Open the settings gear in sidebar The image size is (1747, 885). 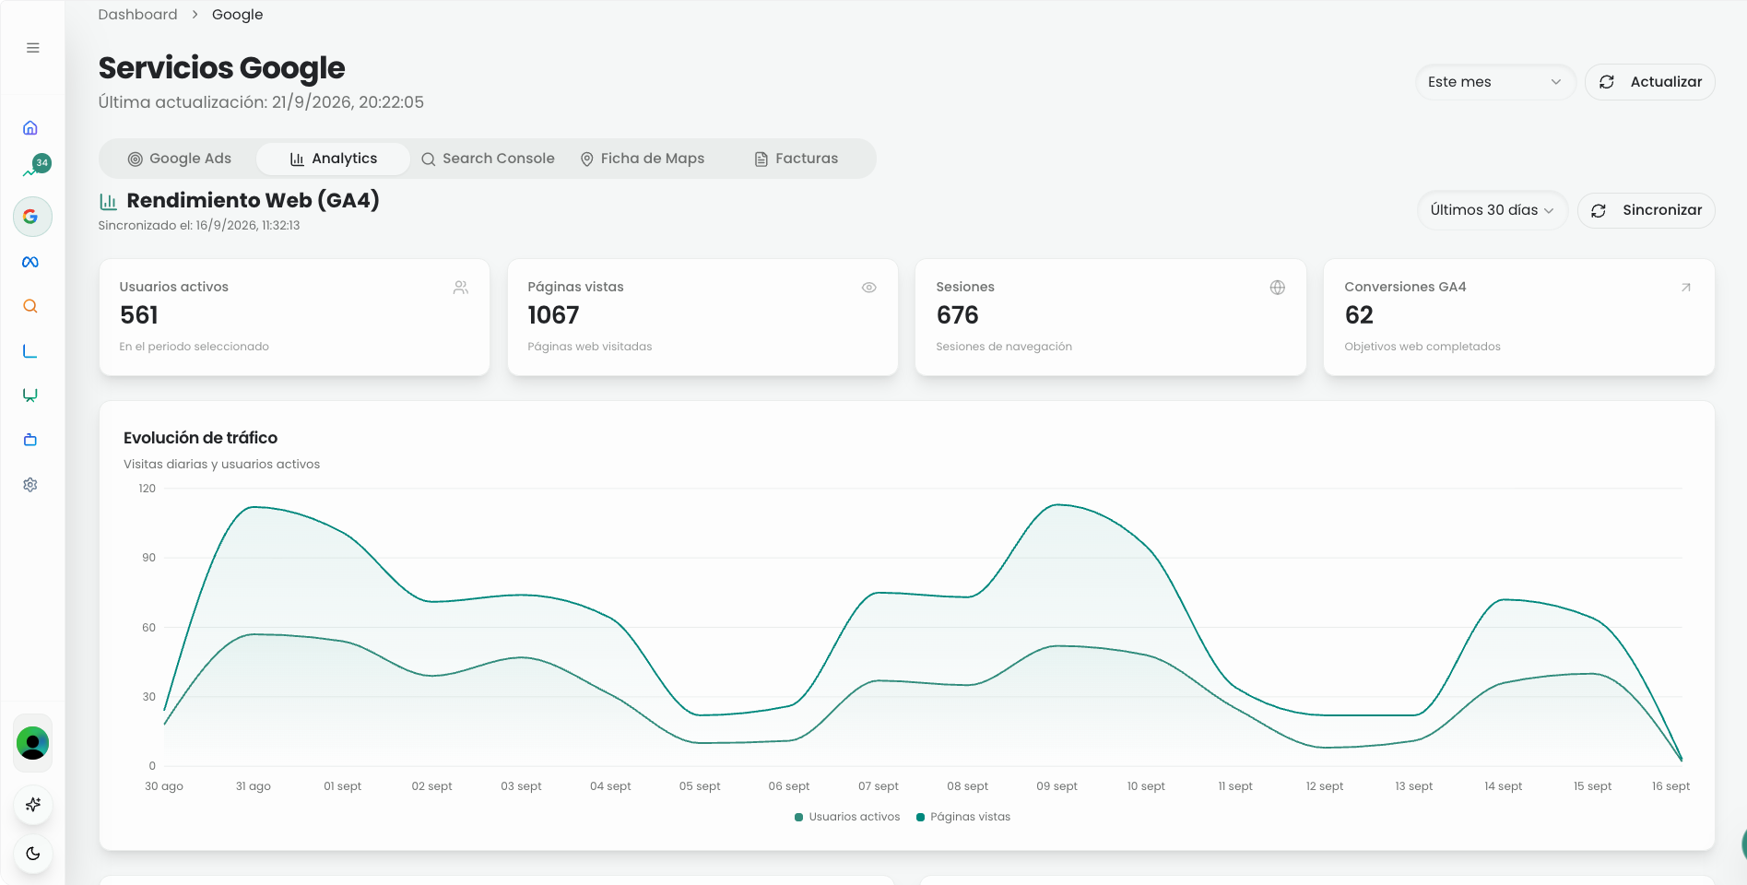[30, 485]
